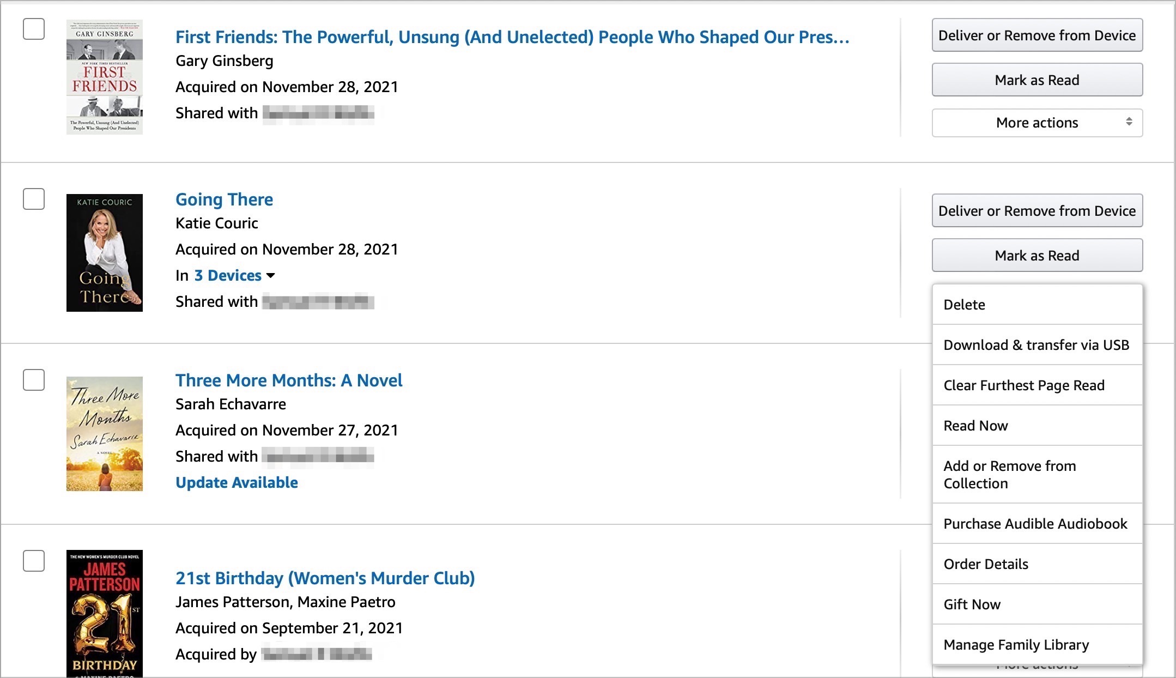
Task: Toggle the checkbox for 21st Birthday book
Action: pos(34,559)
